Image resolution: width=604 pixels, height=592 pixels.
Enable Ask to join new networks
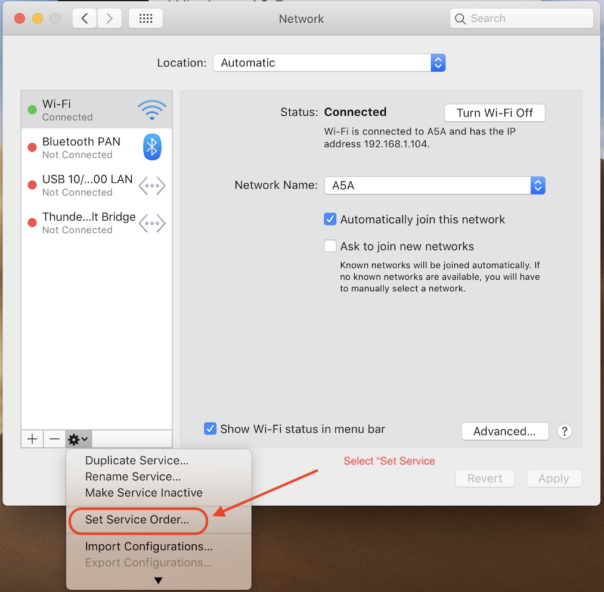coord(330,246)
